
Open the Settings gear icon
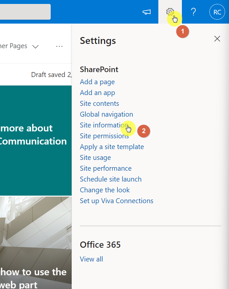pos(170,12)
